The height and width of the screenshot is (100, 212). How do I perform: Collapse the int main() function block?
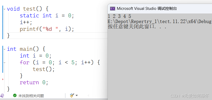coord(4,49)
